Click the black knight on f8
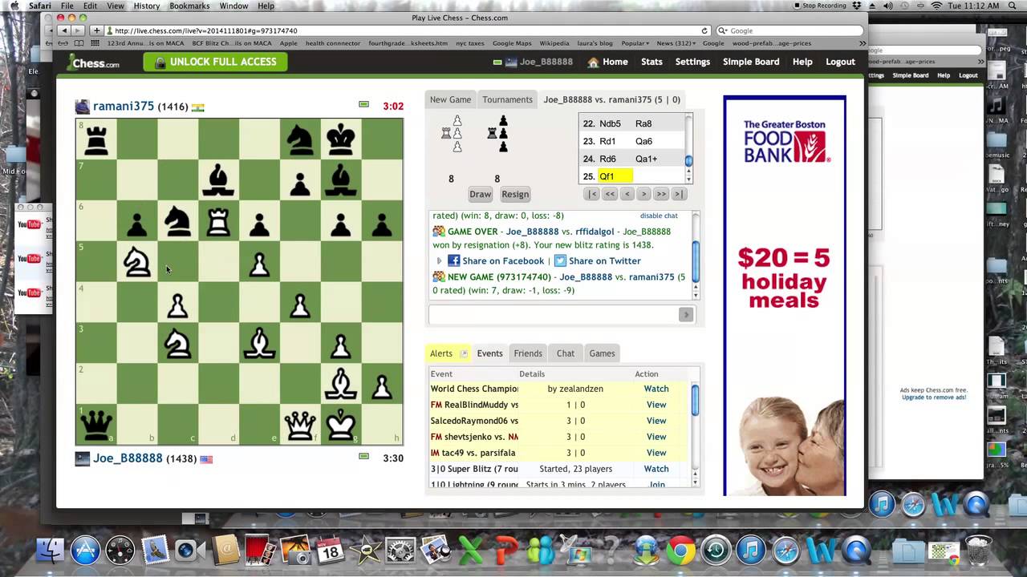The width and height of the screenshot is (1027, 577). 300,139
